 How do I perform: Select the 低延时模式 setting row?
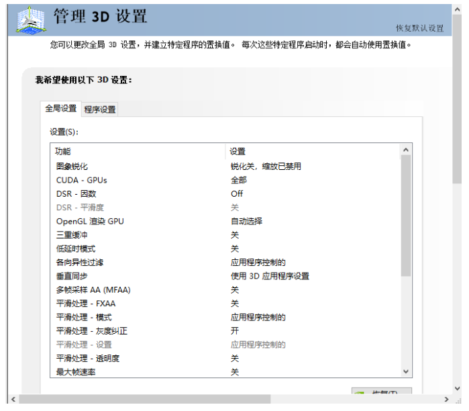75,248
